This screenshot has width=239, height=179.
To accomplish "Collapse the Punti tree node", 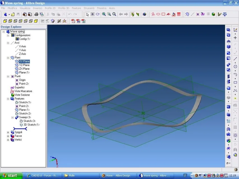I will point(8,76).
